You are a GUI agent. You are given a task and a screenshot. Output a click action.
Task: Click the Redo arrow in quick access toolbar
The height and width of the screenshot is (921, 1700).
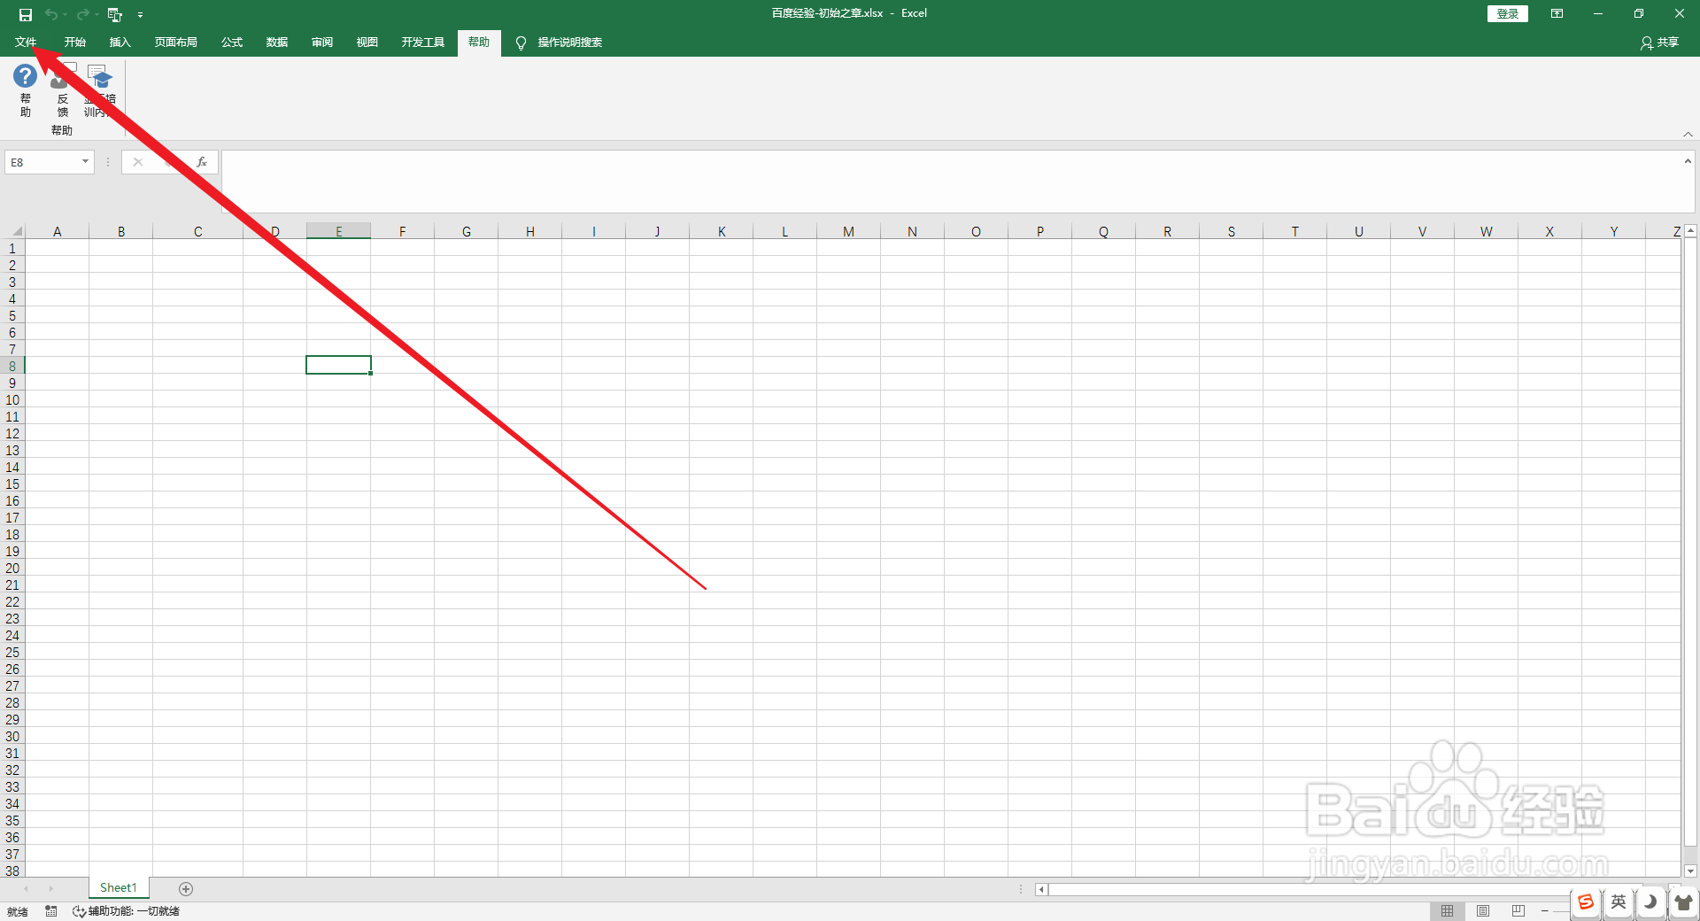82,14
